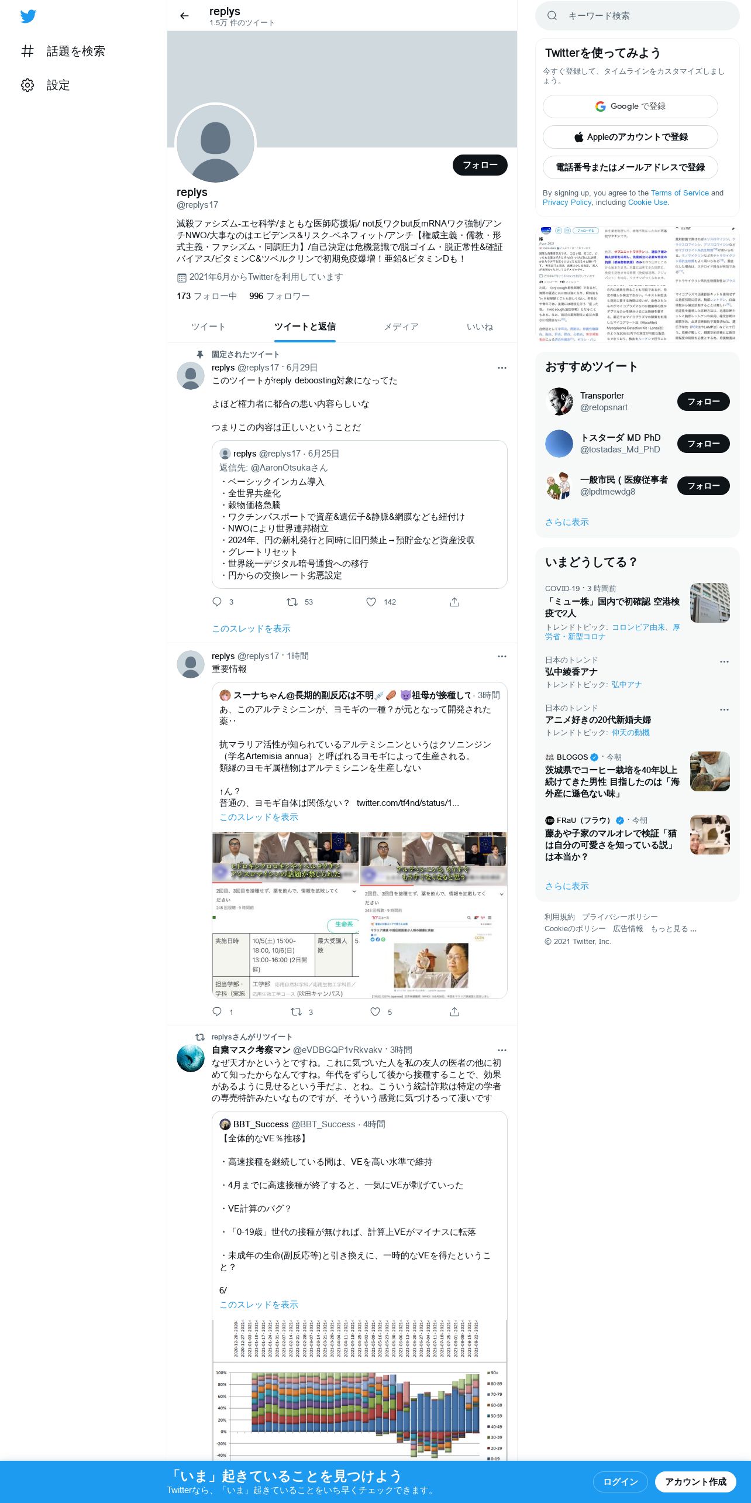Show more trends under いまどうしてる？
751x1503 pixels.
[567, 886]
